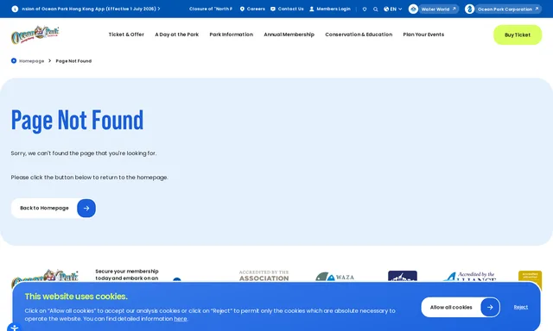Open Annual Membership menu
The height and width of the screenshot is (331, 553).
pyautogui.click(x=289, y=34)
